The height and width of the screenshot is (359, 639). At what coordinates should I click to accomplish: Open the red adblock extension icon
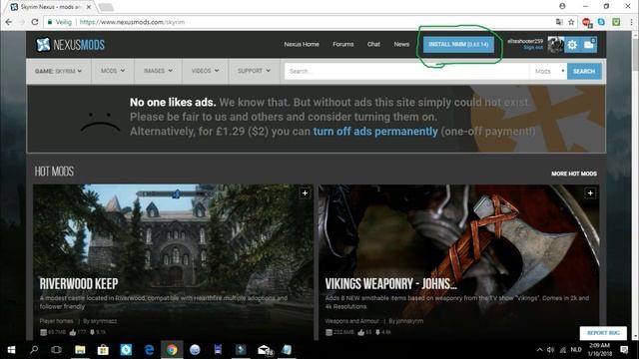point(587,22)
